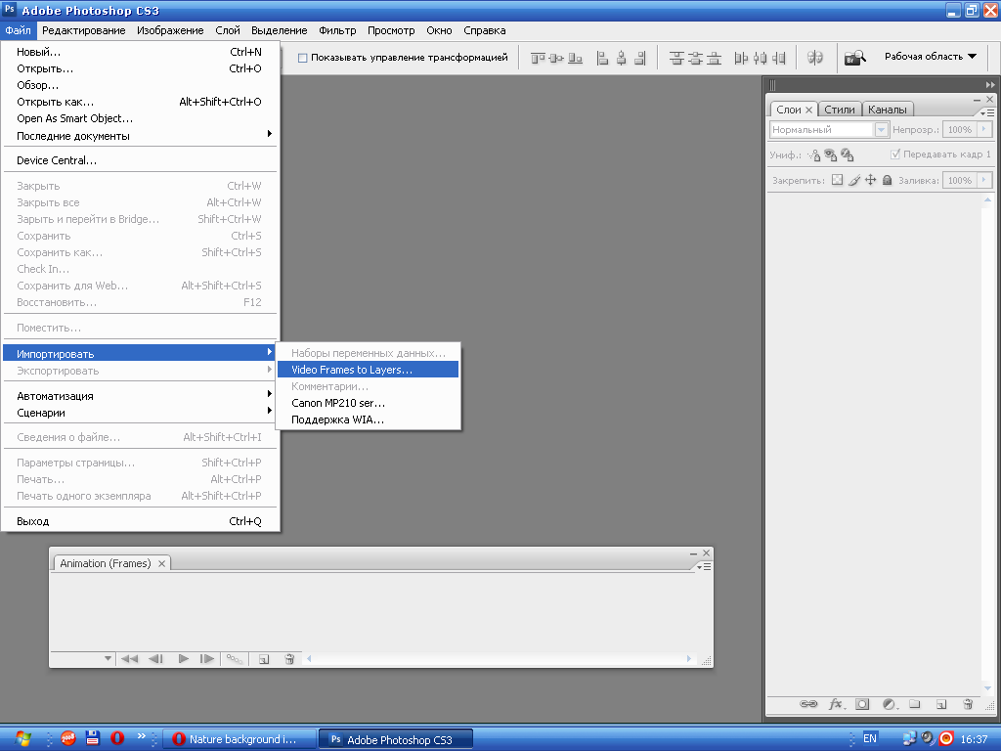Click 'Nature background' Opera taskbar button
Image resolution: width=1001 pixels, height=751 pixels.
[x=239, y=739]
